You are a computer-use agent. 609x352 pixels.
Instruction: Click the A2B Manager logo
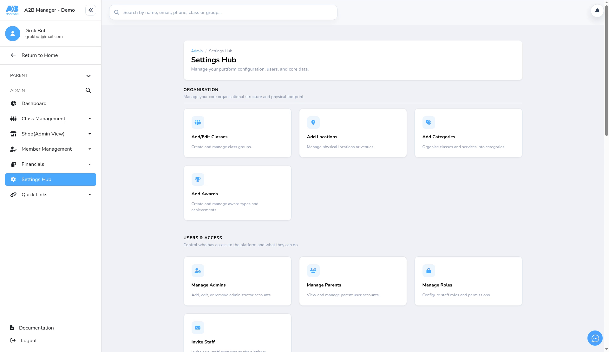click(x=12, y=10)
